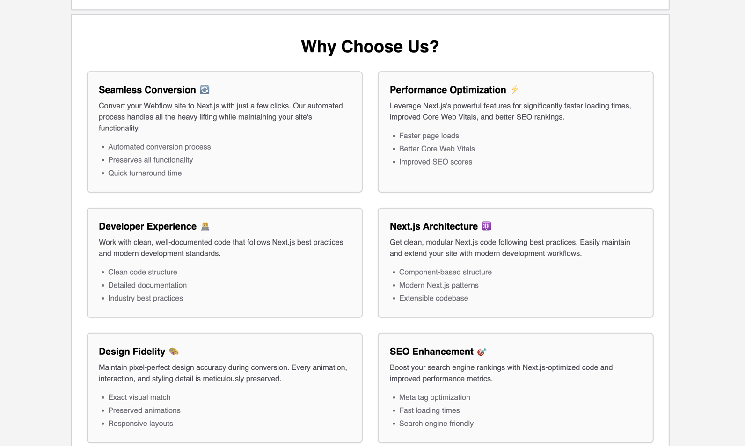Click the Performance Optimization card title
745x446 pixels.
(x=448, y=90)
